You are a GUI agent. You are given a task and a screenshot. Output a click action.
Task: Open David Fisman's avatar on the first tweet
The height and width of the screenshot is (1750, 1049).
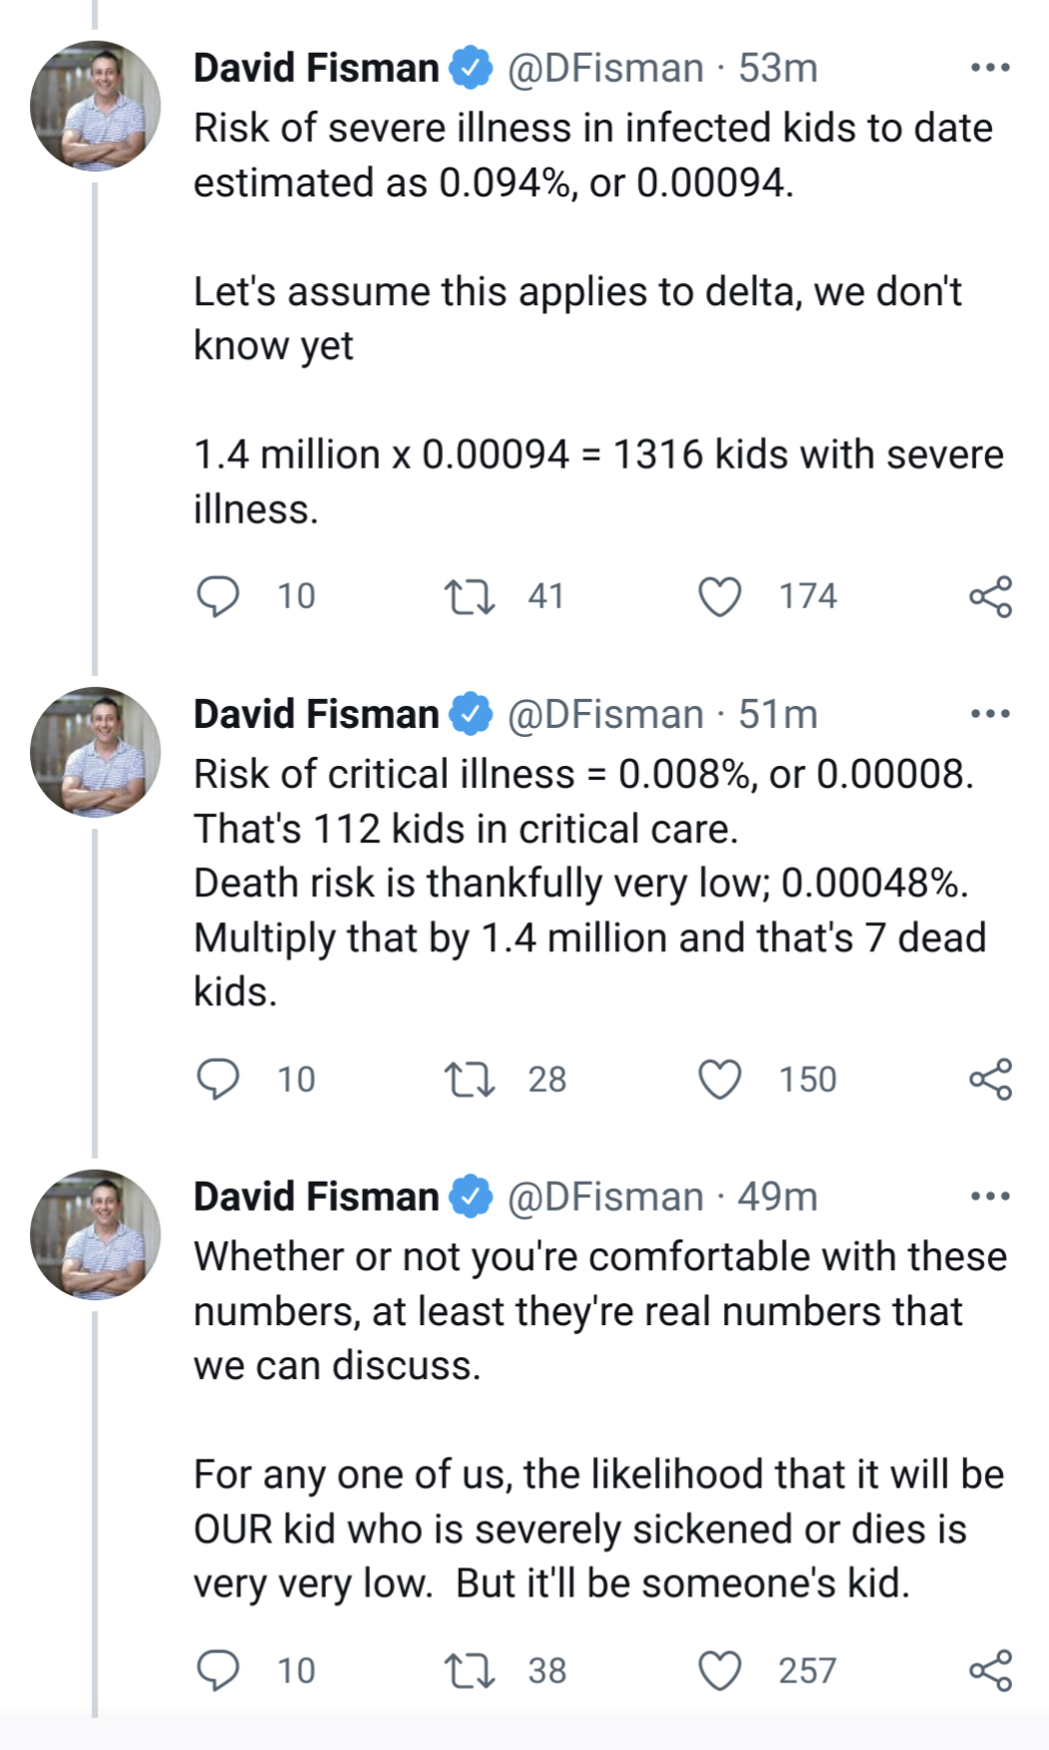(x=96, y=106)
